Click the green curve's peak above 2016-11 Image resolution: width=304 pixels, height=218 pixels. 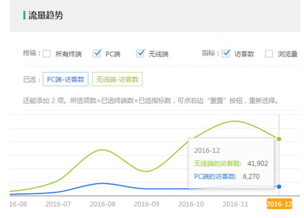235,121
